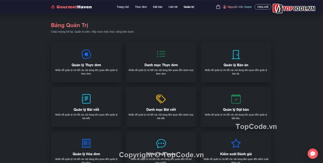
Task: Open the Quản lý Thực đơn card title
Action: coord(86,65)
